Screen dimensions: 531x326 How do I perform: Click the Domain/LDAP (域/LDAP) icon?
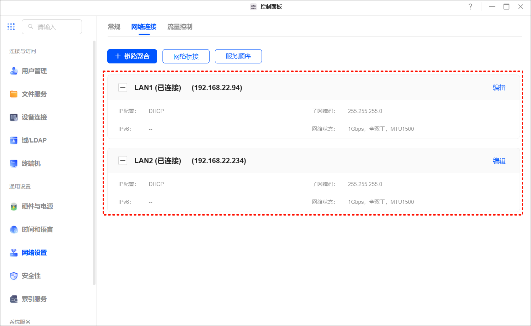click(14, 140)
